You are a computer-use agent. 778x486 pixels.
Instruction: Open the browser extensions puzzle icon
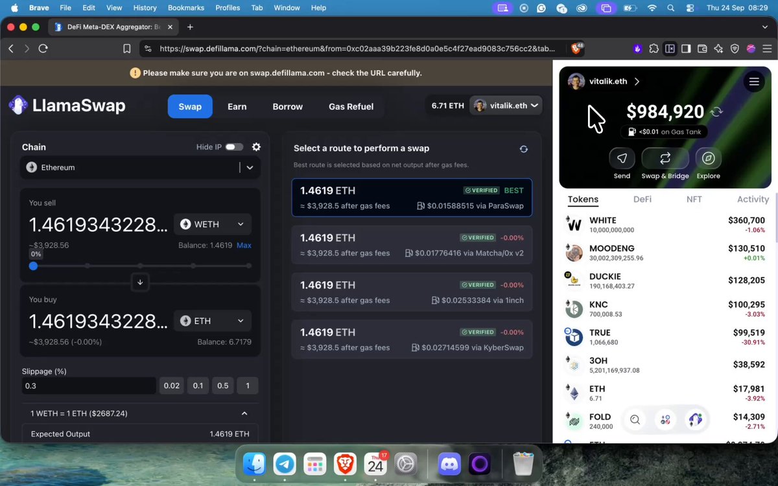pyautogui.click(x=654, y=49)
